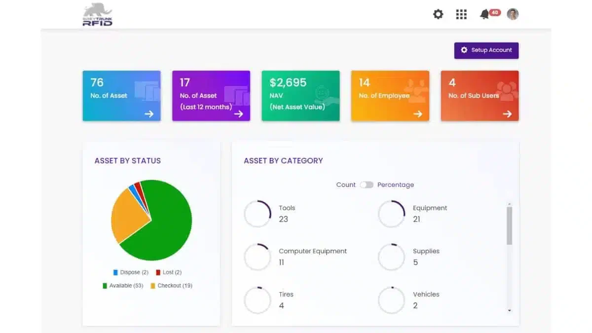Click the Computer Equipment progress ring
The image size is (592, 333).
click(258, 257)
